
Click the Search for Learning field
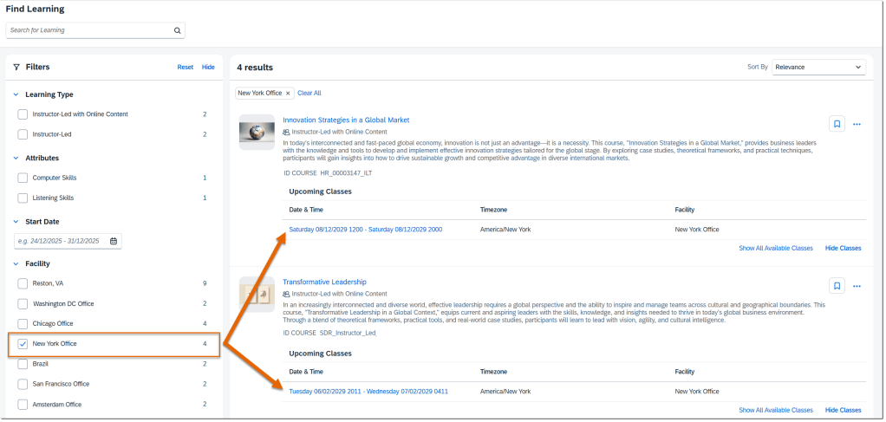[x=87, y=30]
